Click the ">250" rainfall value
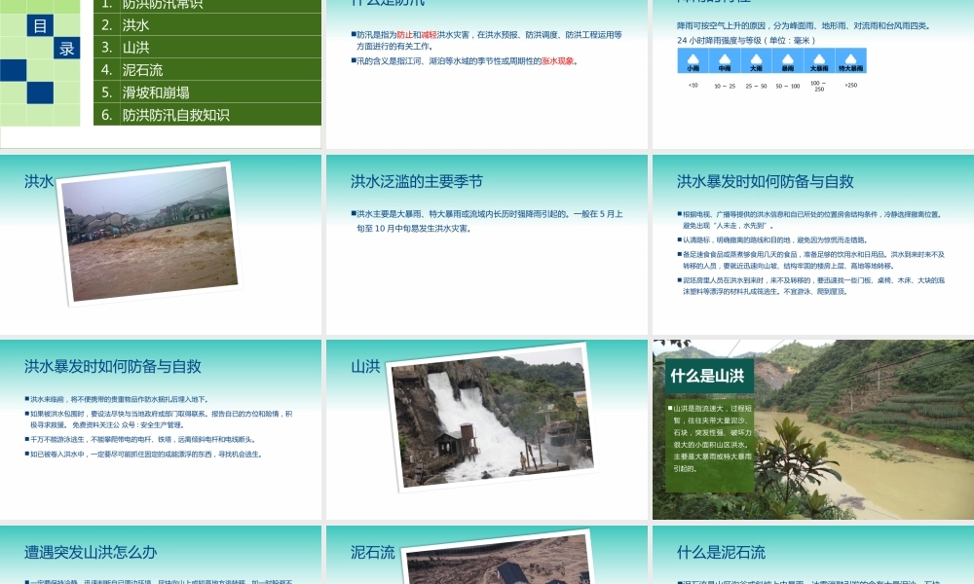This screenshot has height=584, width=974. (x=851, y=85)
